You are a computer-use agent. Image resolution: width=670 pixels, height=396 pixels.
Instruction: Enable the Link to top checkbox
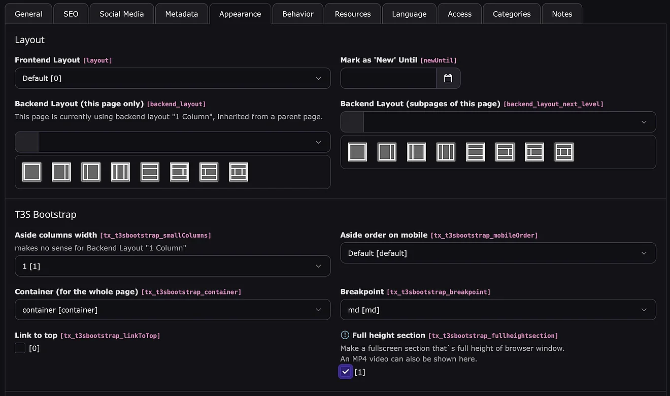pos(20,348)
